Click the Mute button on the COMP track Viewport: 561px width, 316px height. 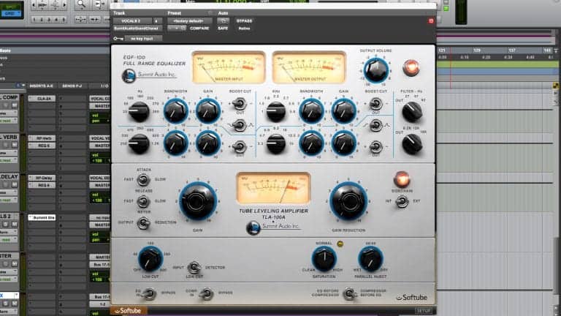(x=15, y=105)
